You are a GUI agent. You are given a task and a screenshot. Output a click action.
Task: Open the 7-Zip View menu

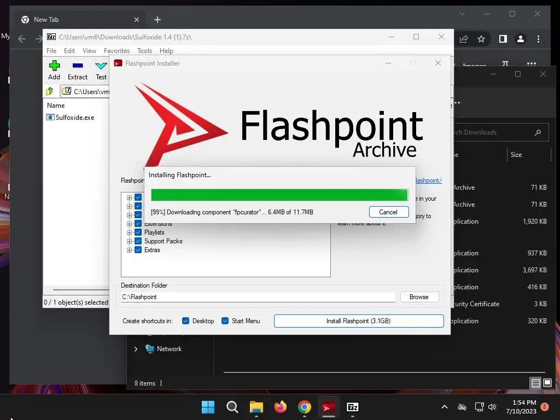coord(89,51)
